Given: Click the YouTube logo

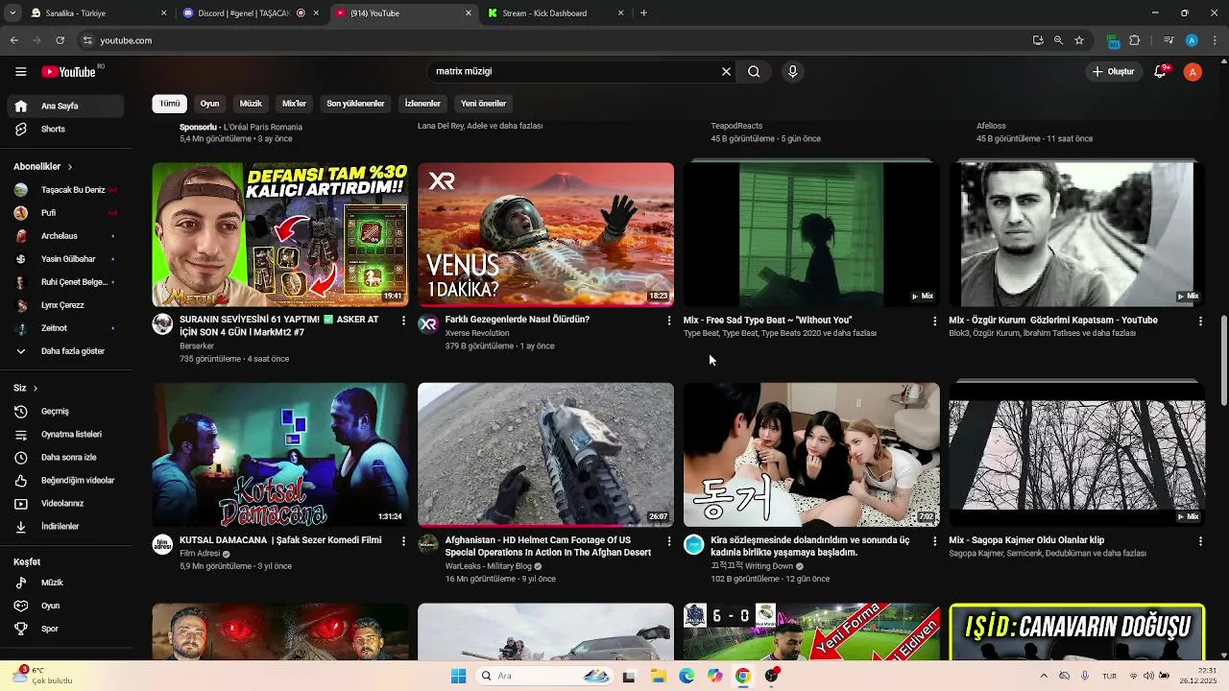Looking at the screenshot, I should pyautogui.click(x=70, y=72).
